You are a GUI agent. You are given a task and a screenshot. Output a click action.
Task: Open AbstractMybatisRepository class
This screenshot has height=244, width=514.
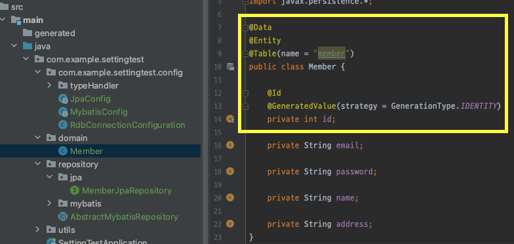tap(124, 216)
